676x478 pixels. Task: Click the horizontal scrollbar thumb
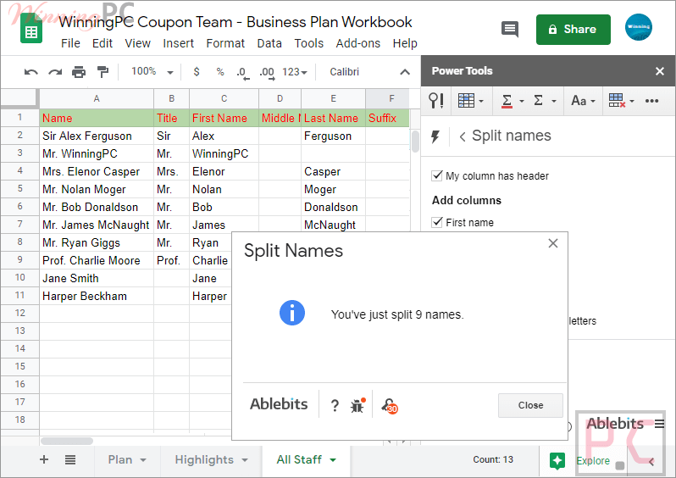point(67,441)
